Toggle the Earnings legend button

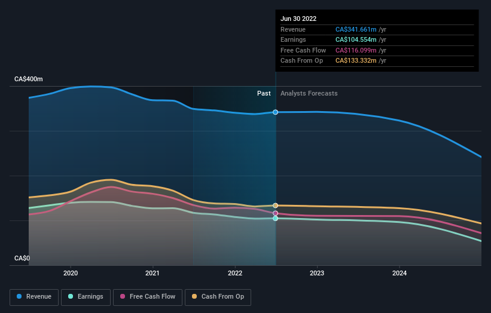(x=86, y=297)
